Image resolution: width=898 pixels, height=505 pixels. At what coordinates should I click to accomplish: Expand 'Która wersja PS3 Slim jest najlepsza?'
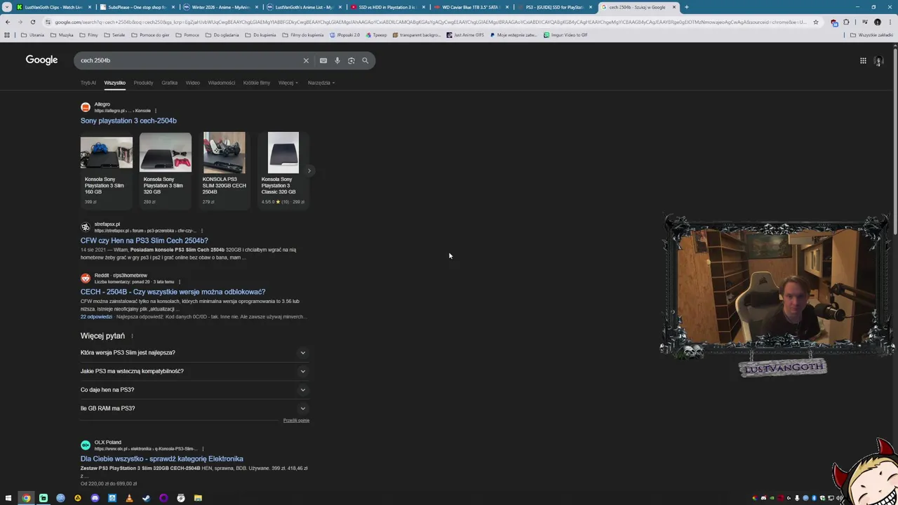click(x=194, y=353)
